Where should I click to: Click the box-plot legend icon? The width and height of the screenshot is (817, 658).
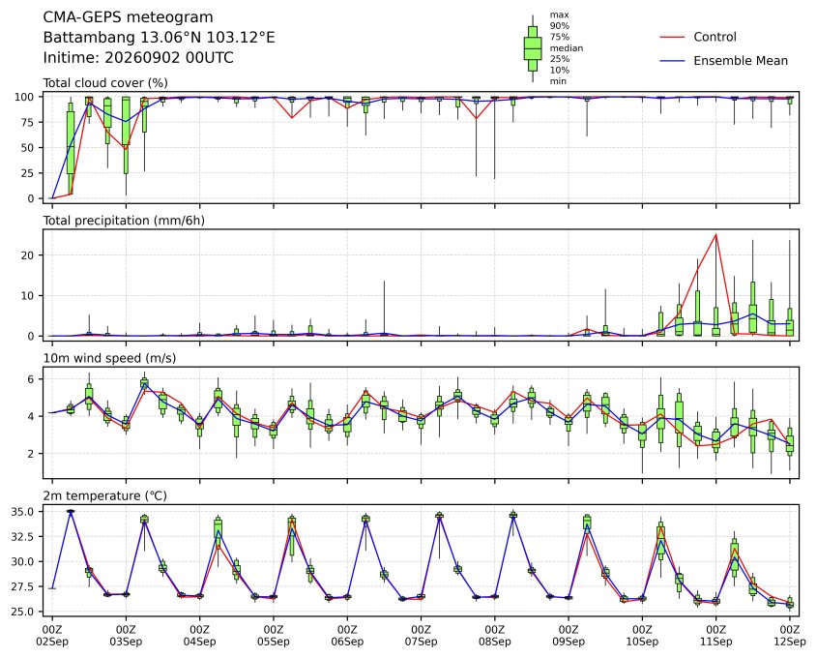coord(533,48)
